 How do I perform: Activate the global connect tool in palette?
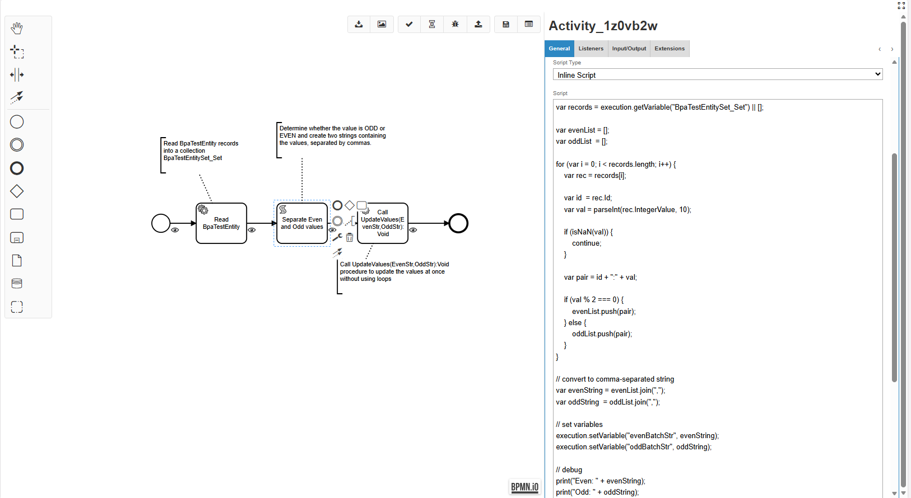pos(17,97)
